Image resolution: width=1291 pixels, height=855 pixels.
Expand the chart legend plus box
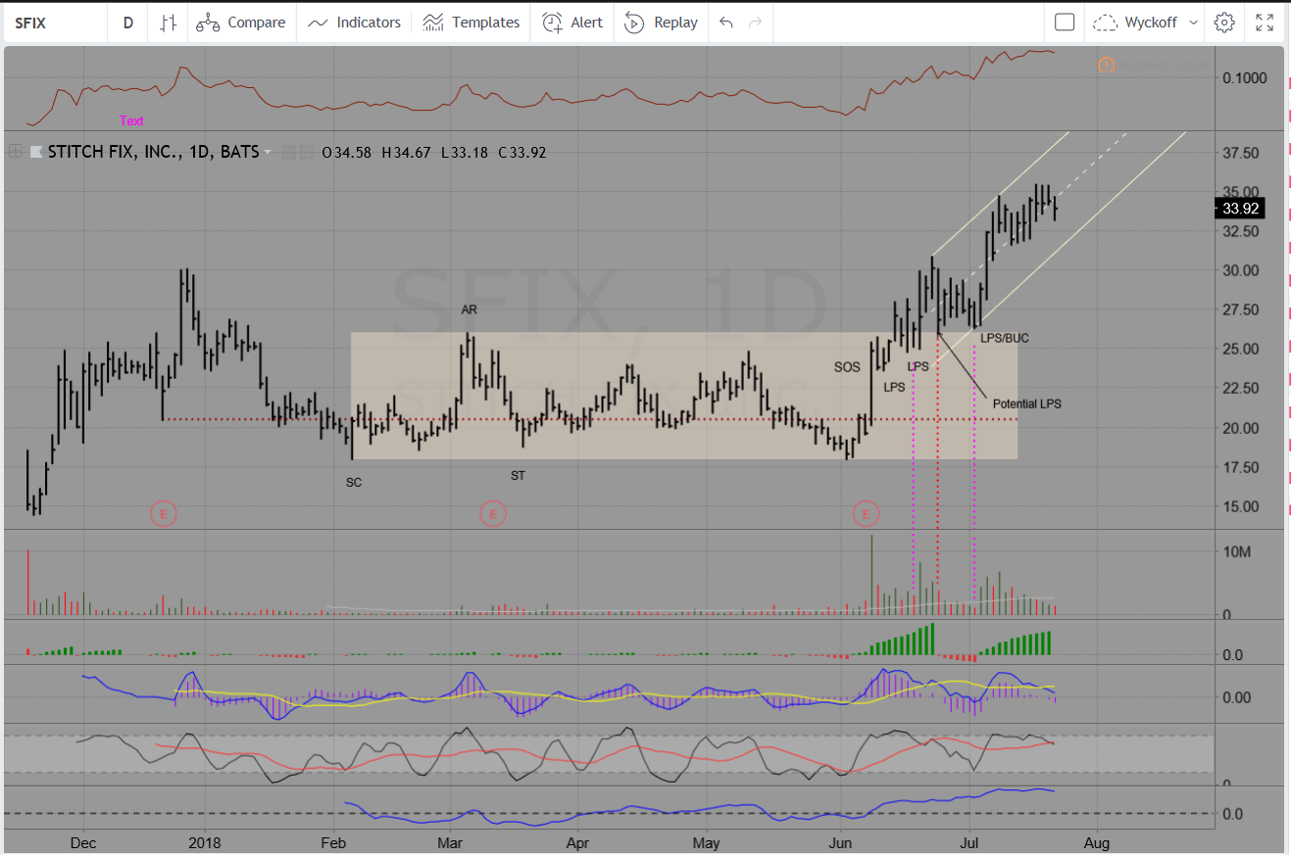coord(16,152)
